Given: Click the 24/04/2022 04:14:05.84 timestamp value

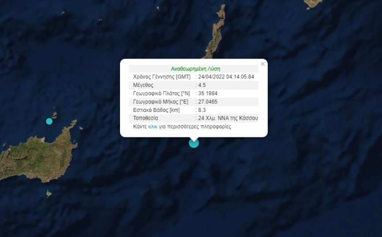Looking at the screenshot, I should tap(226, 77).
